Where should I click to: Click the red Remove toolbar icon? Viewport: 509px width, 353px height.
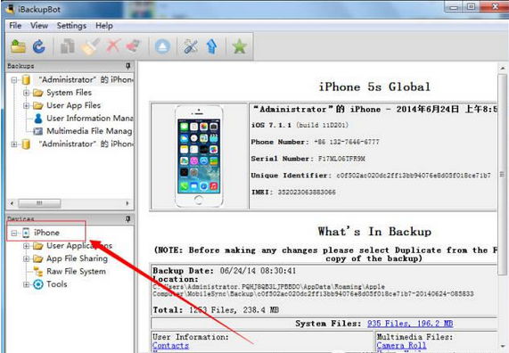tap(134, 46)
